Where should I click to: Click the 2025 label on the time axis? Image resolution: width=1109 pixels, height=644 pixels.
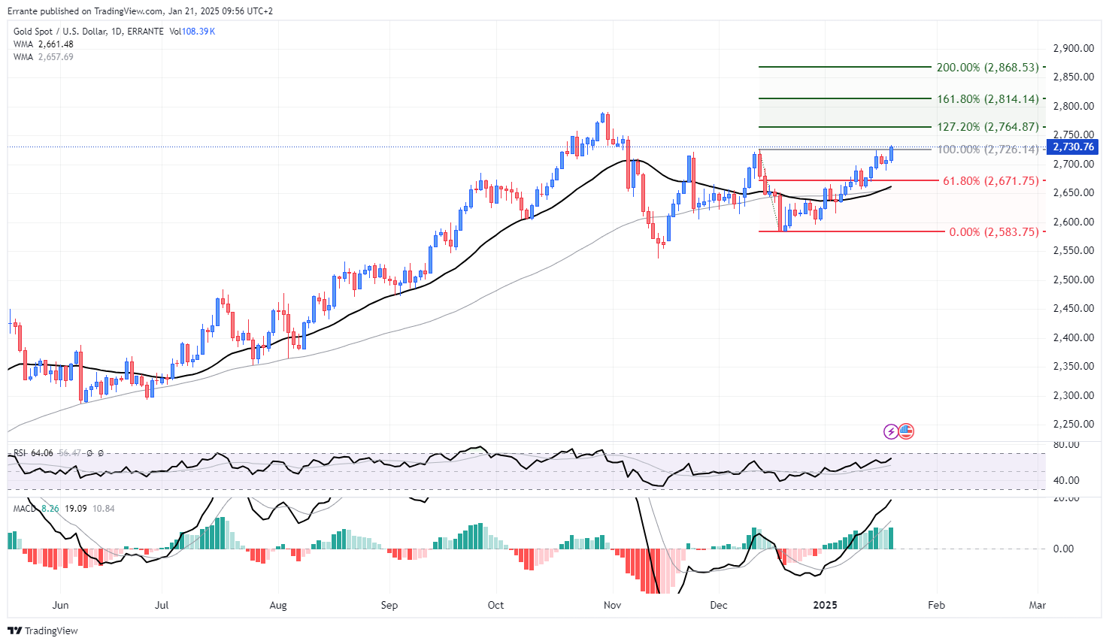[826, 605]
